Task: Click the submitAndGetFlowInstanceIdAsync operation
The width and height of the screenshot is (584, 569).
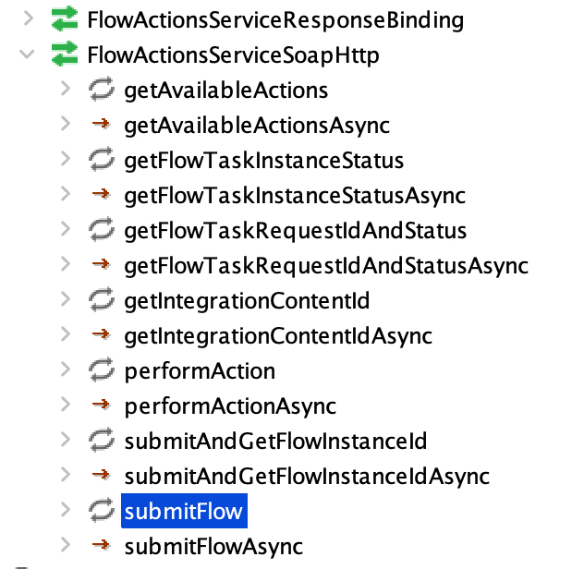Action: point(306,476)
